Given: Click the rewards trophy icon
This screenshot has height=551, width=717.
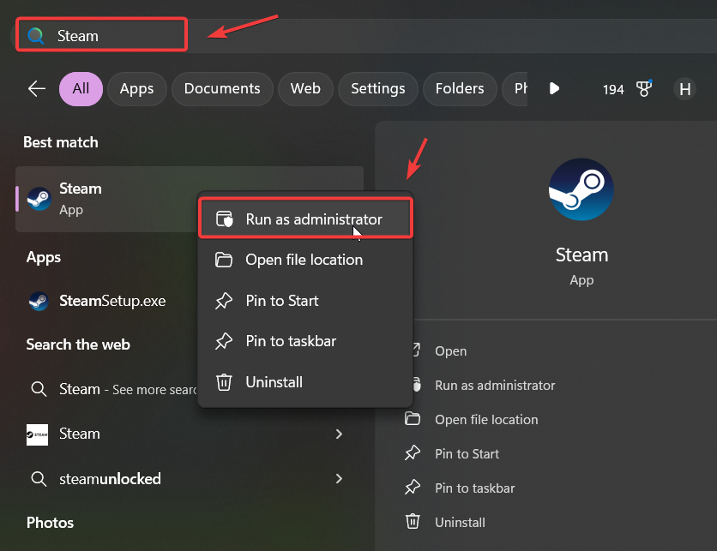Looking at the screenshot, I should [x=645, y=89].
